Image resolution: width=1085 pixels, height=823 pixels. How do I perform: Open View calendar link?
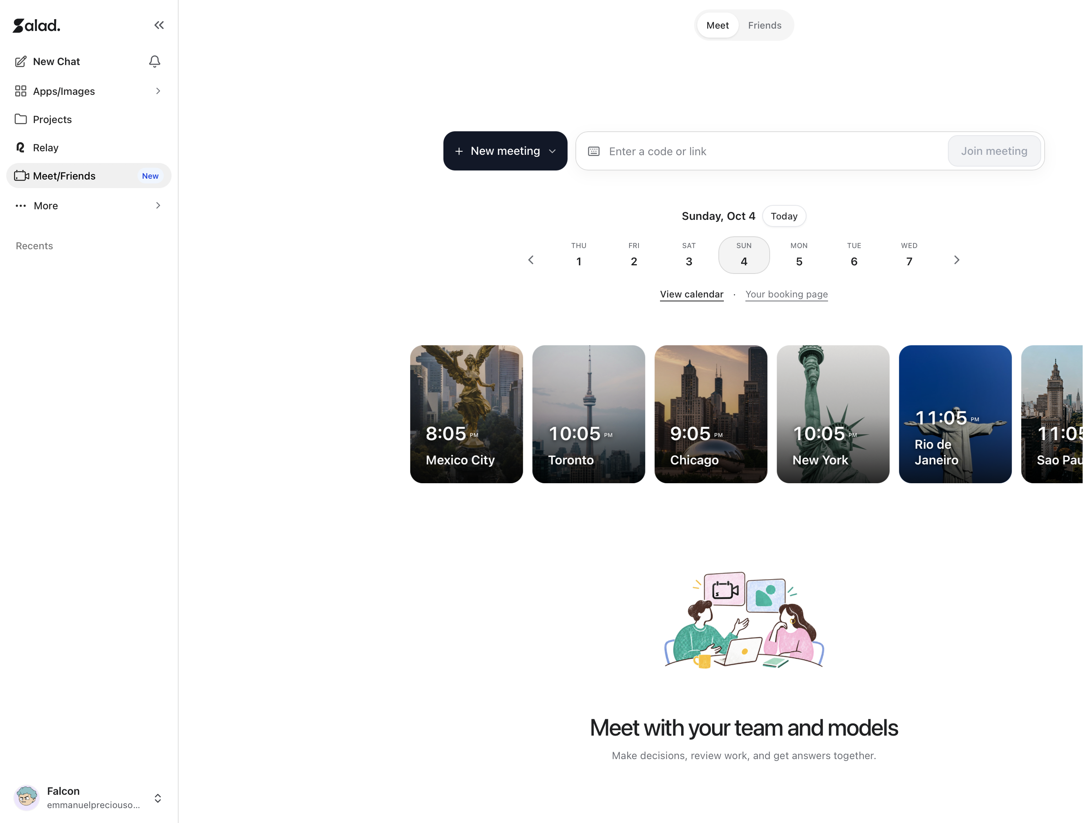pyautogui.click(x=692, y=294)
